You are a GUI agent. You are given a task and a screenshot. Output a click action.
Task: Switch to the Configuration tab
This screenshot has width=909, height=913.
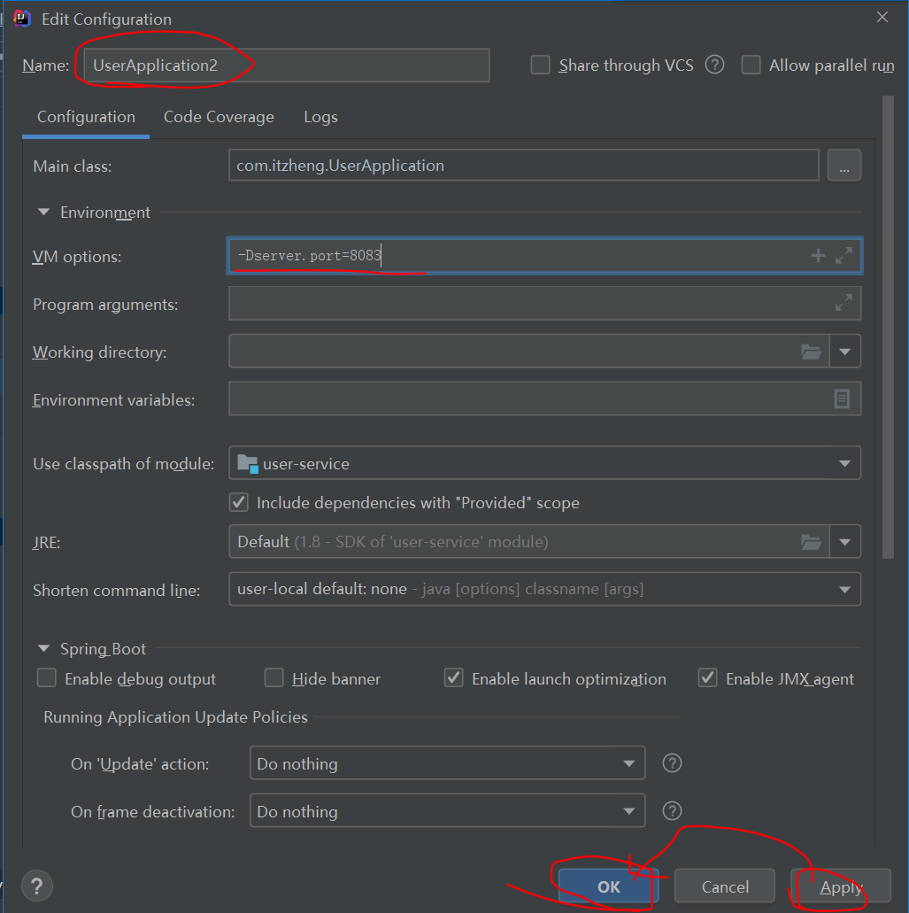tap(86, 117)
